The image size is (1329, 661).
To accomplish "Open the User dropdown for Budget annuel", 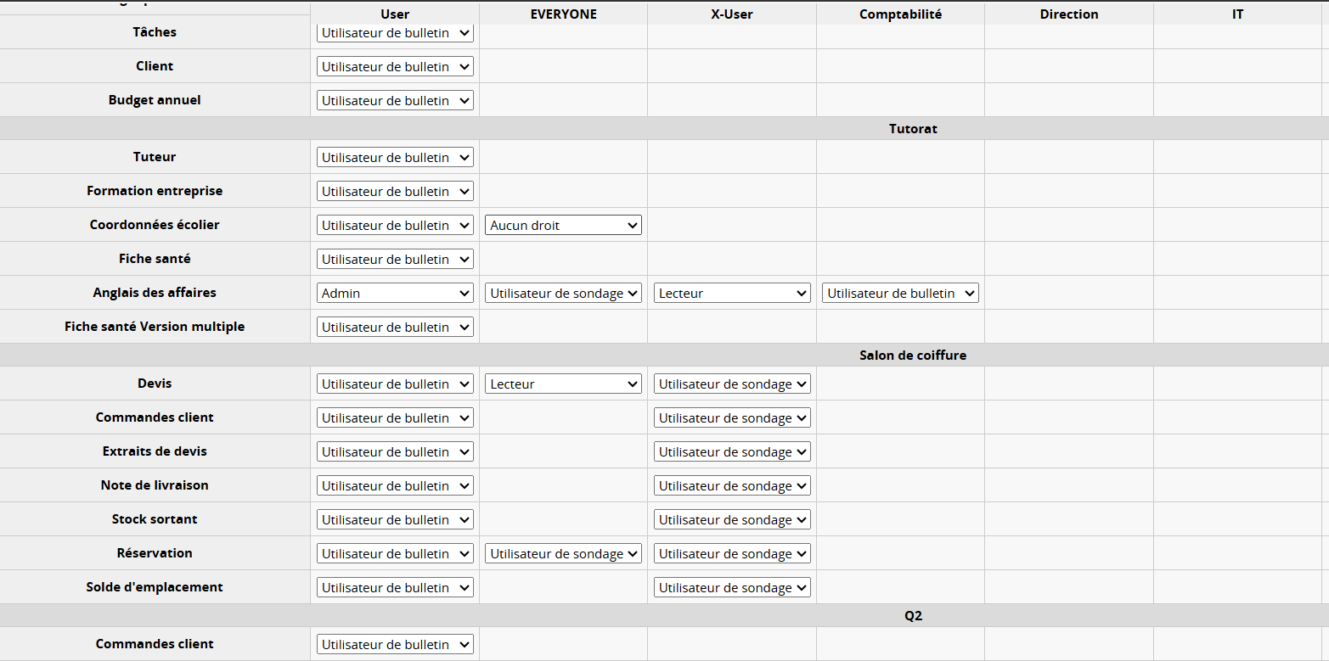I will point(395,100).
